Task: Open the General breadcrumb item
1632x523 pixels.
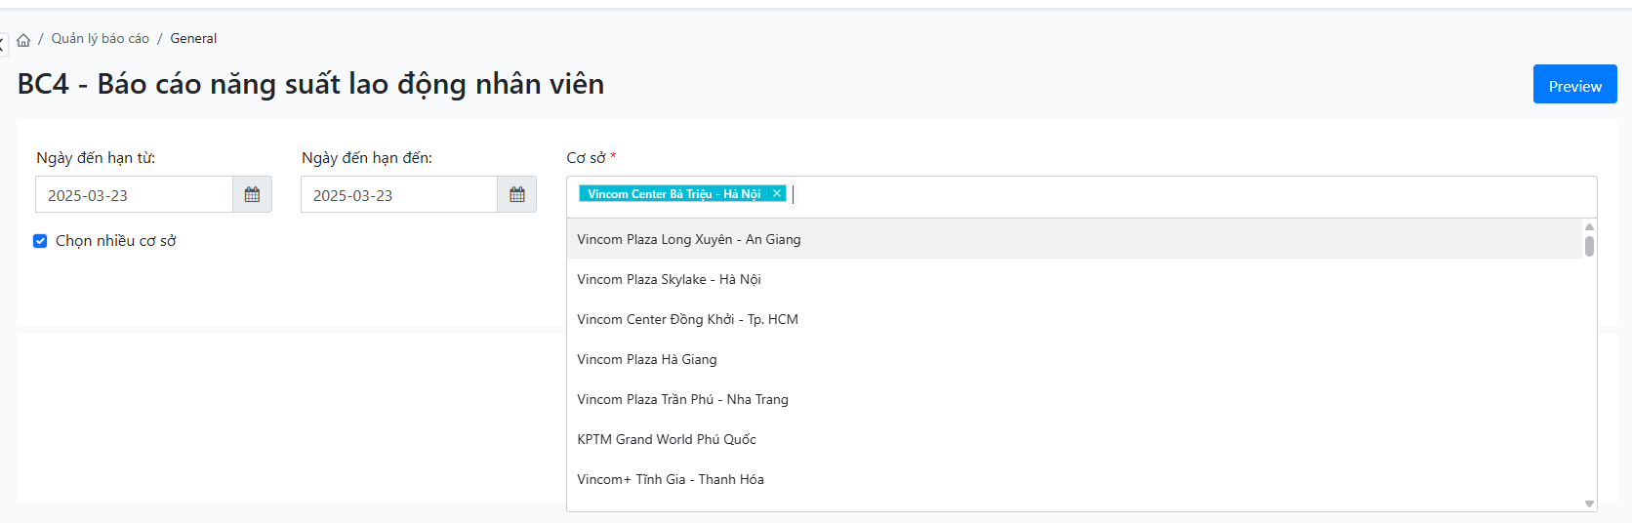Action: [x=193, y=39]
